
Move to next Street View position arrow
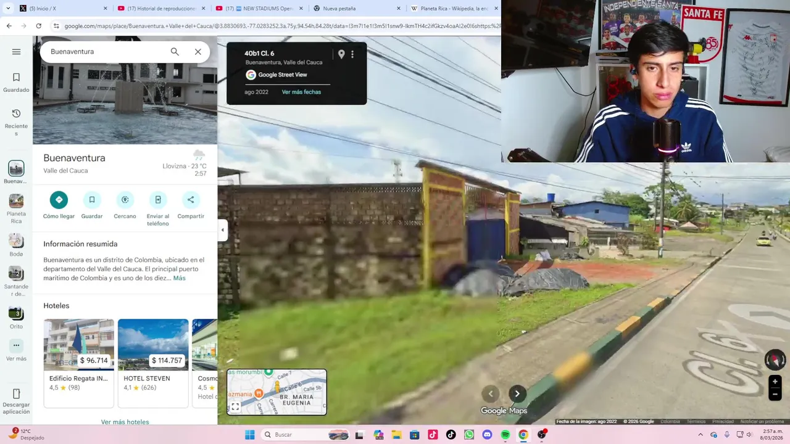click(517, 393)
